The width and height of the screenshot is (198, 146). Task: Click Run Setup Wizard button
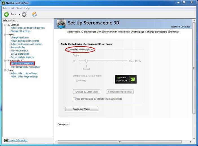(82, 109)
